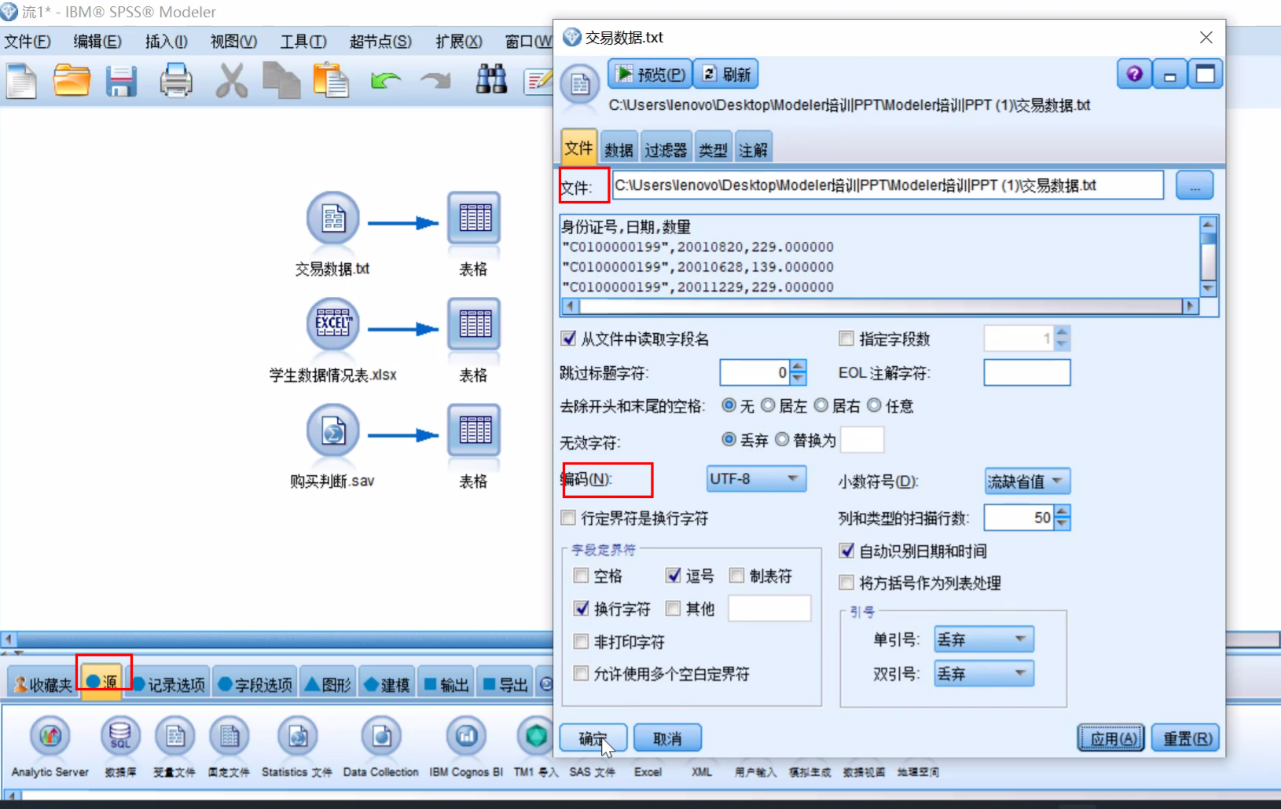This screenshot has width=1281, height=809.
Task: Open the 单引号 dropdown
Action: point(984,639)
